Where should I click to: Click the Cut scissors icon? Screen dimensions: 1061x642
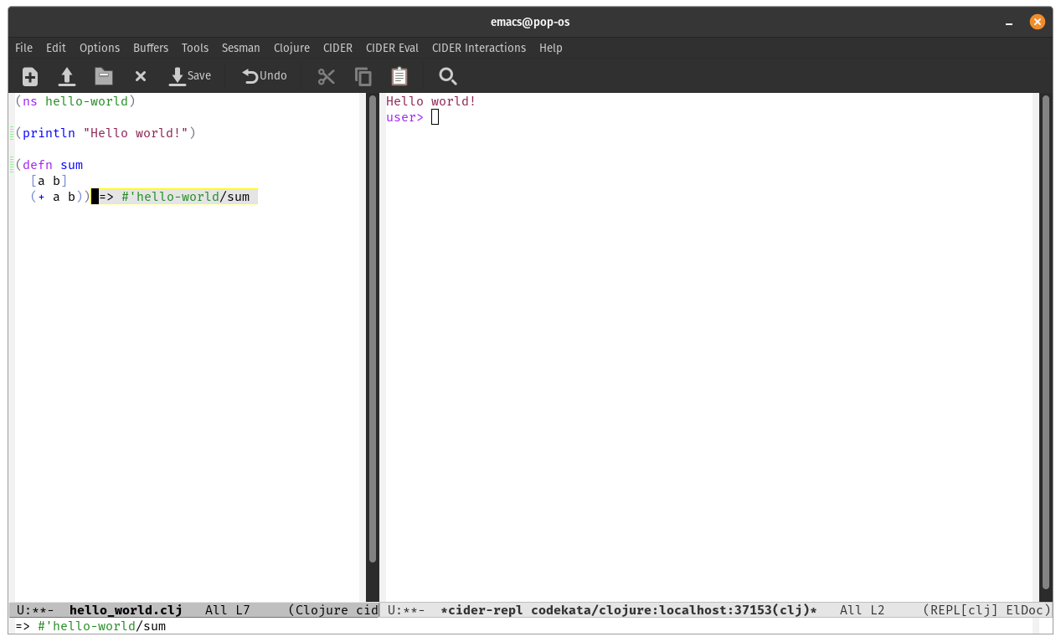327,76
